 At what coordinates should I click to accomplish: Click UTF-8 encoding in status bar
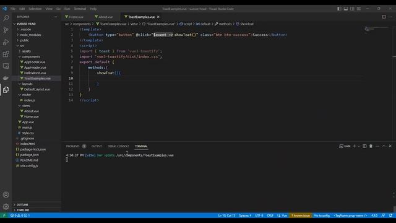259,216
